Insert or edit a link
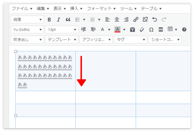The width and height of the screenshot is (194, 132). click(x=136, y=20)
